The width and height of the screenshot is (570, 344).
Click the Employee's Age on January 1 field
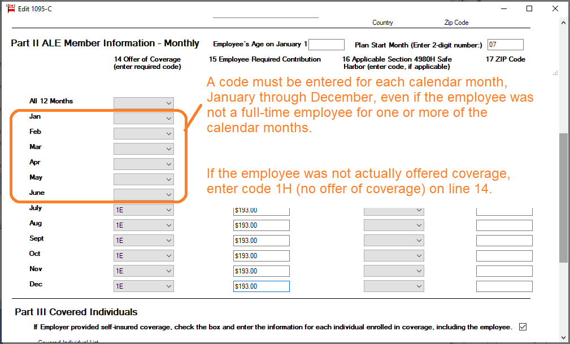click(x=326, y=45)
